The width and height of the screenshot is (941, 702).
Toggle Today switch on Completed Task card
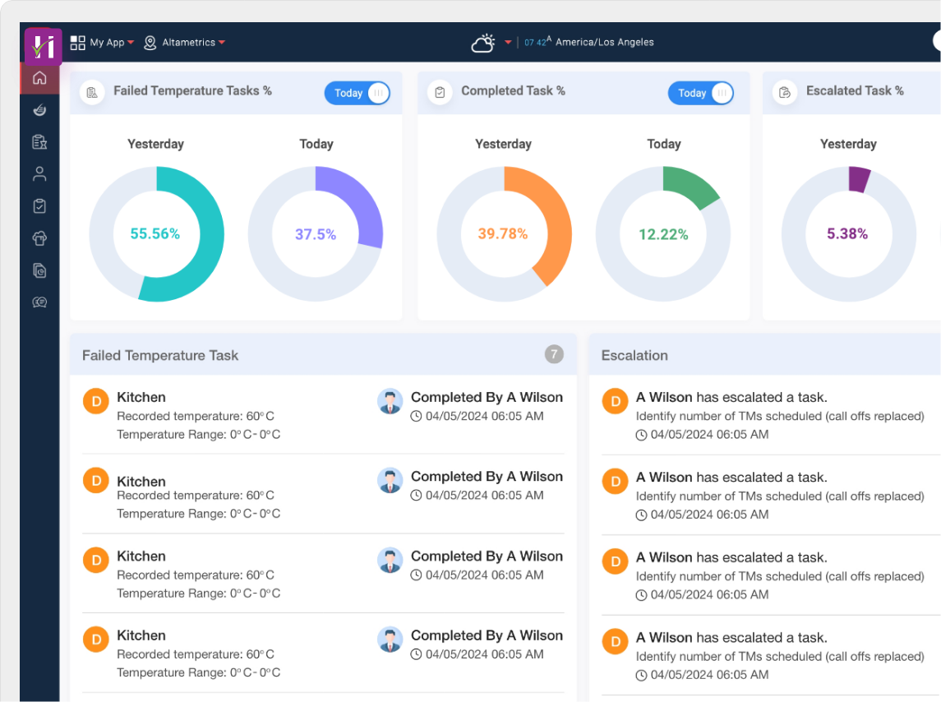pos(700,93)
